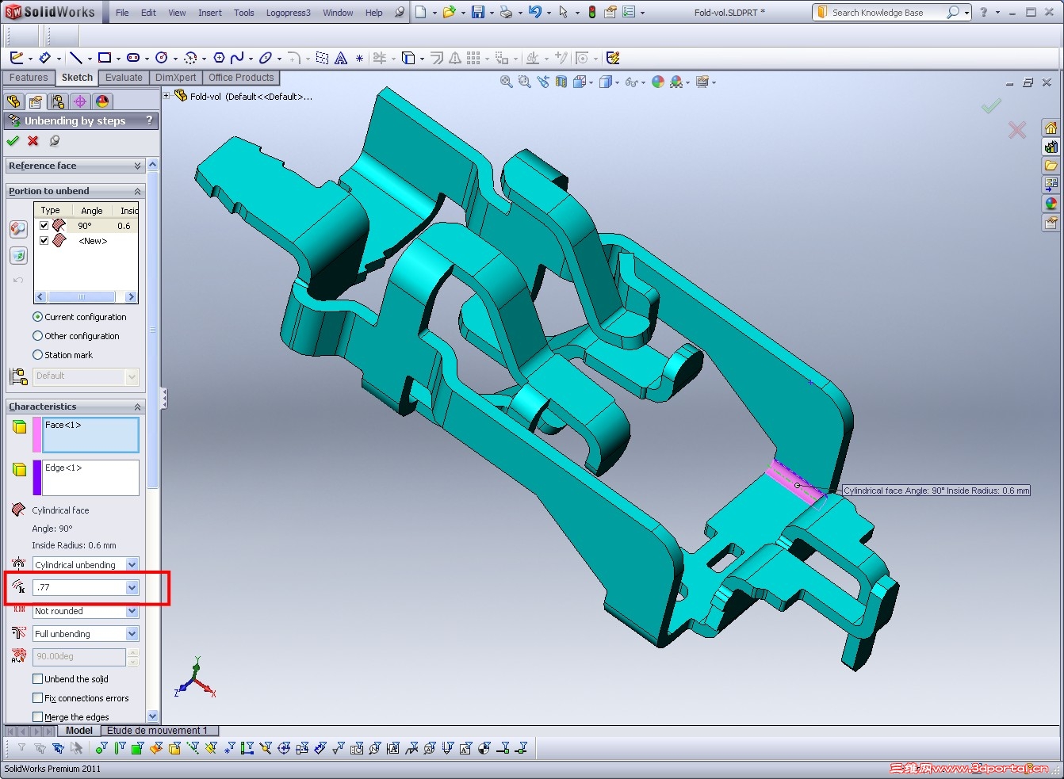Toggle the checkbox of the 90° row
The height and width of the screenshot is (779, 1064).
44,226
